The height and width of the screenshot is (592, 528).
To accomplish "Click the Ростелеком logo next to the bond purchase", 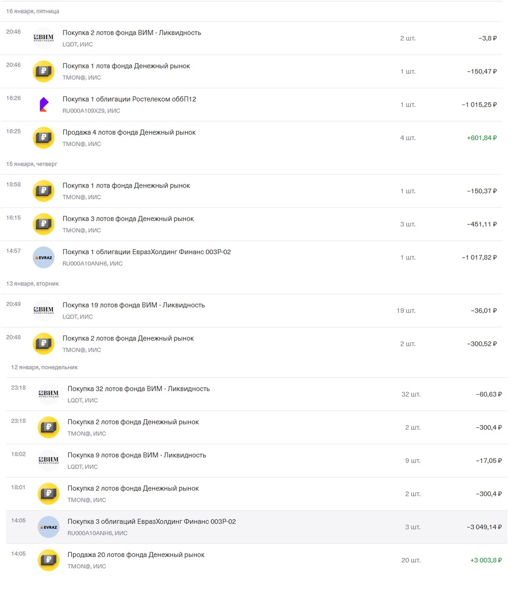I will pos(43,104).
